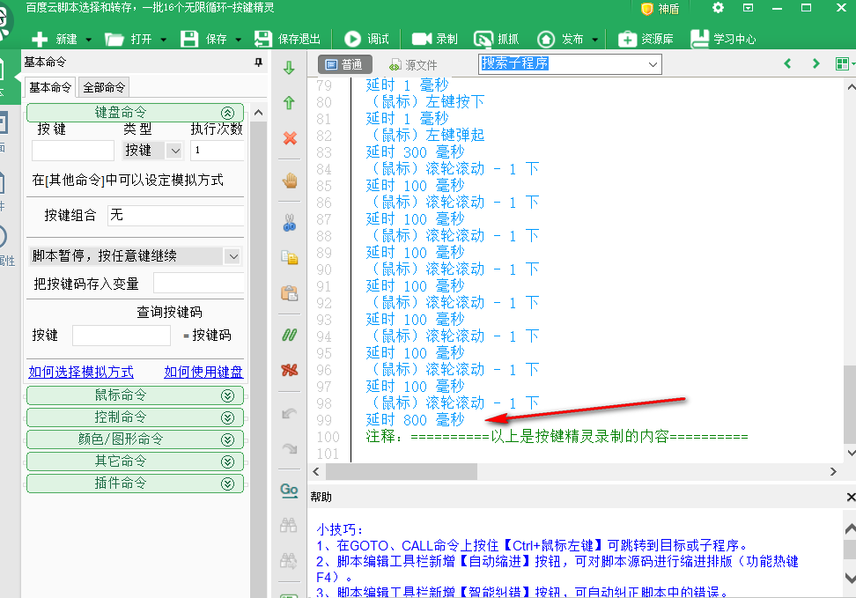Open 保存 dropdown arrow
856x598 pixels.
(x=238, y=40)
